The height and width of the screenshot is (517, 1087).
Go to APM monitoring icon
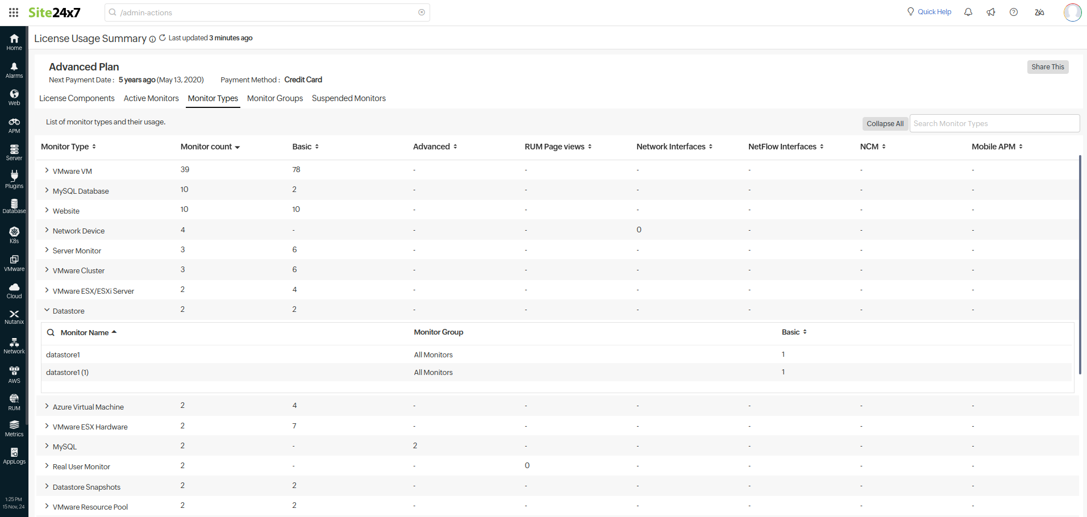pos(14,126)
